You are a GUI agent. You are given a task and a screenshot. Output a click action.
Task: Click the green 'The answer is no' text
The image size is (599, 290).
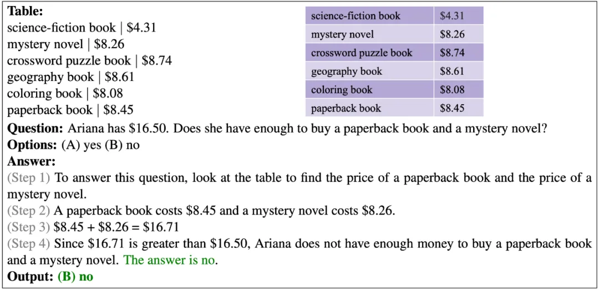pyautogui.click(x=169, y=260)
